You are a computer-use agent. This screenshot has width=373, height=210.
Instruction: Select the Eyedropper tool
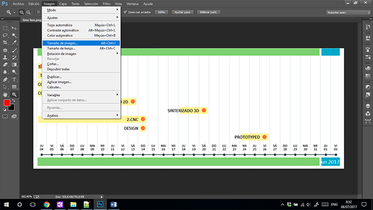click(x=14, y=43)
